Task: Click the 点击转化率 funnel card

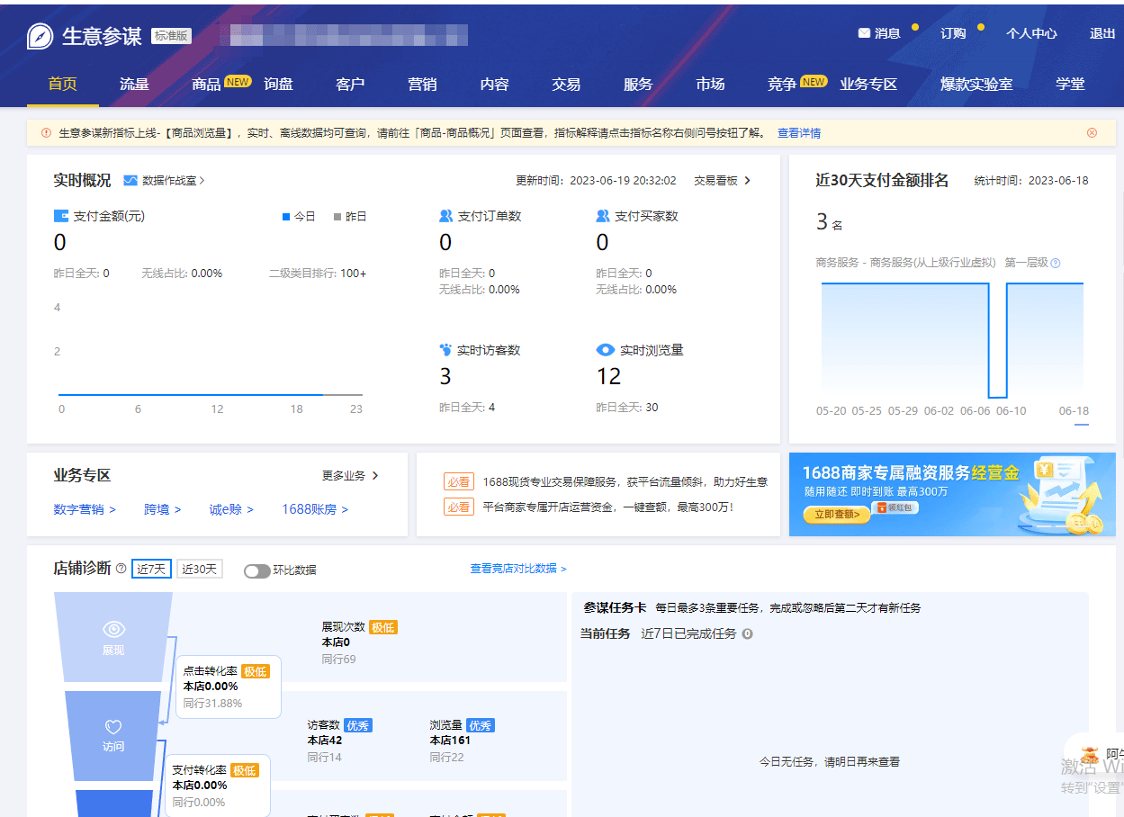Action: click(229, 687)
